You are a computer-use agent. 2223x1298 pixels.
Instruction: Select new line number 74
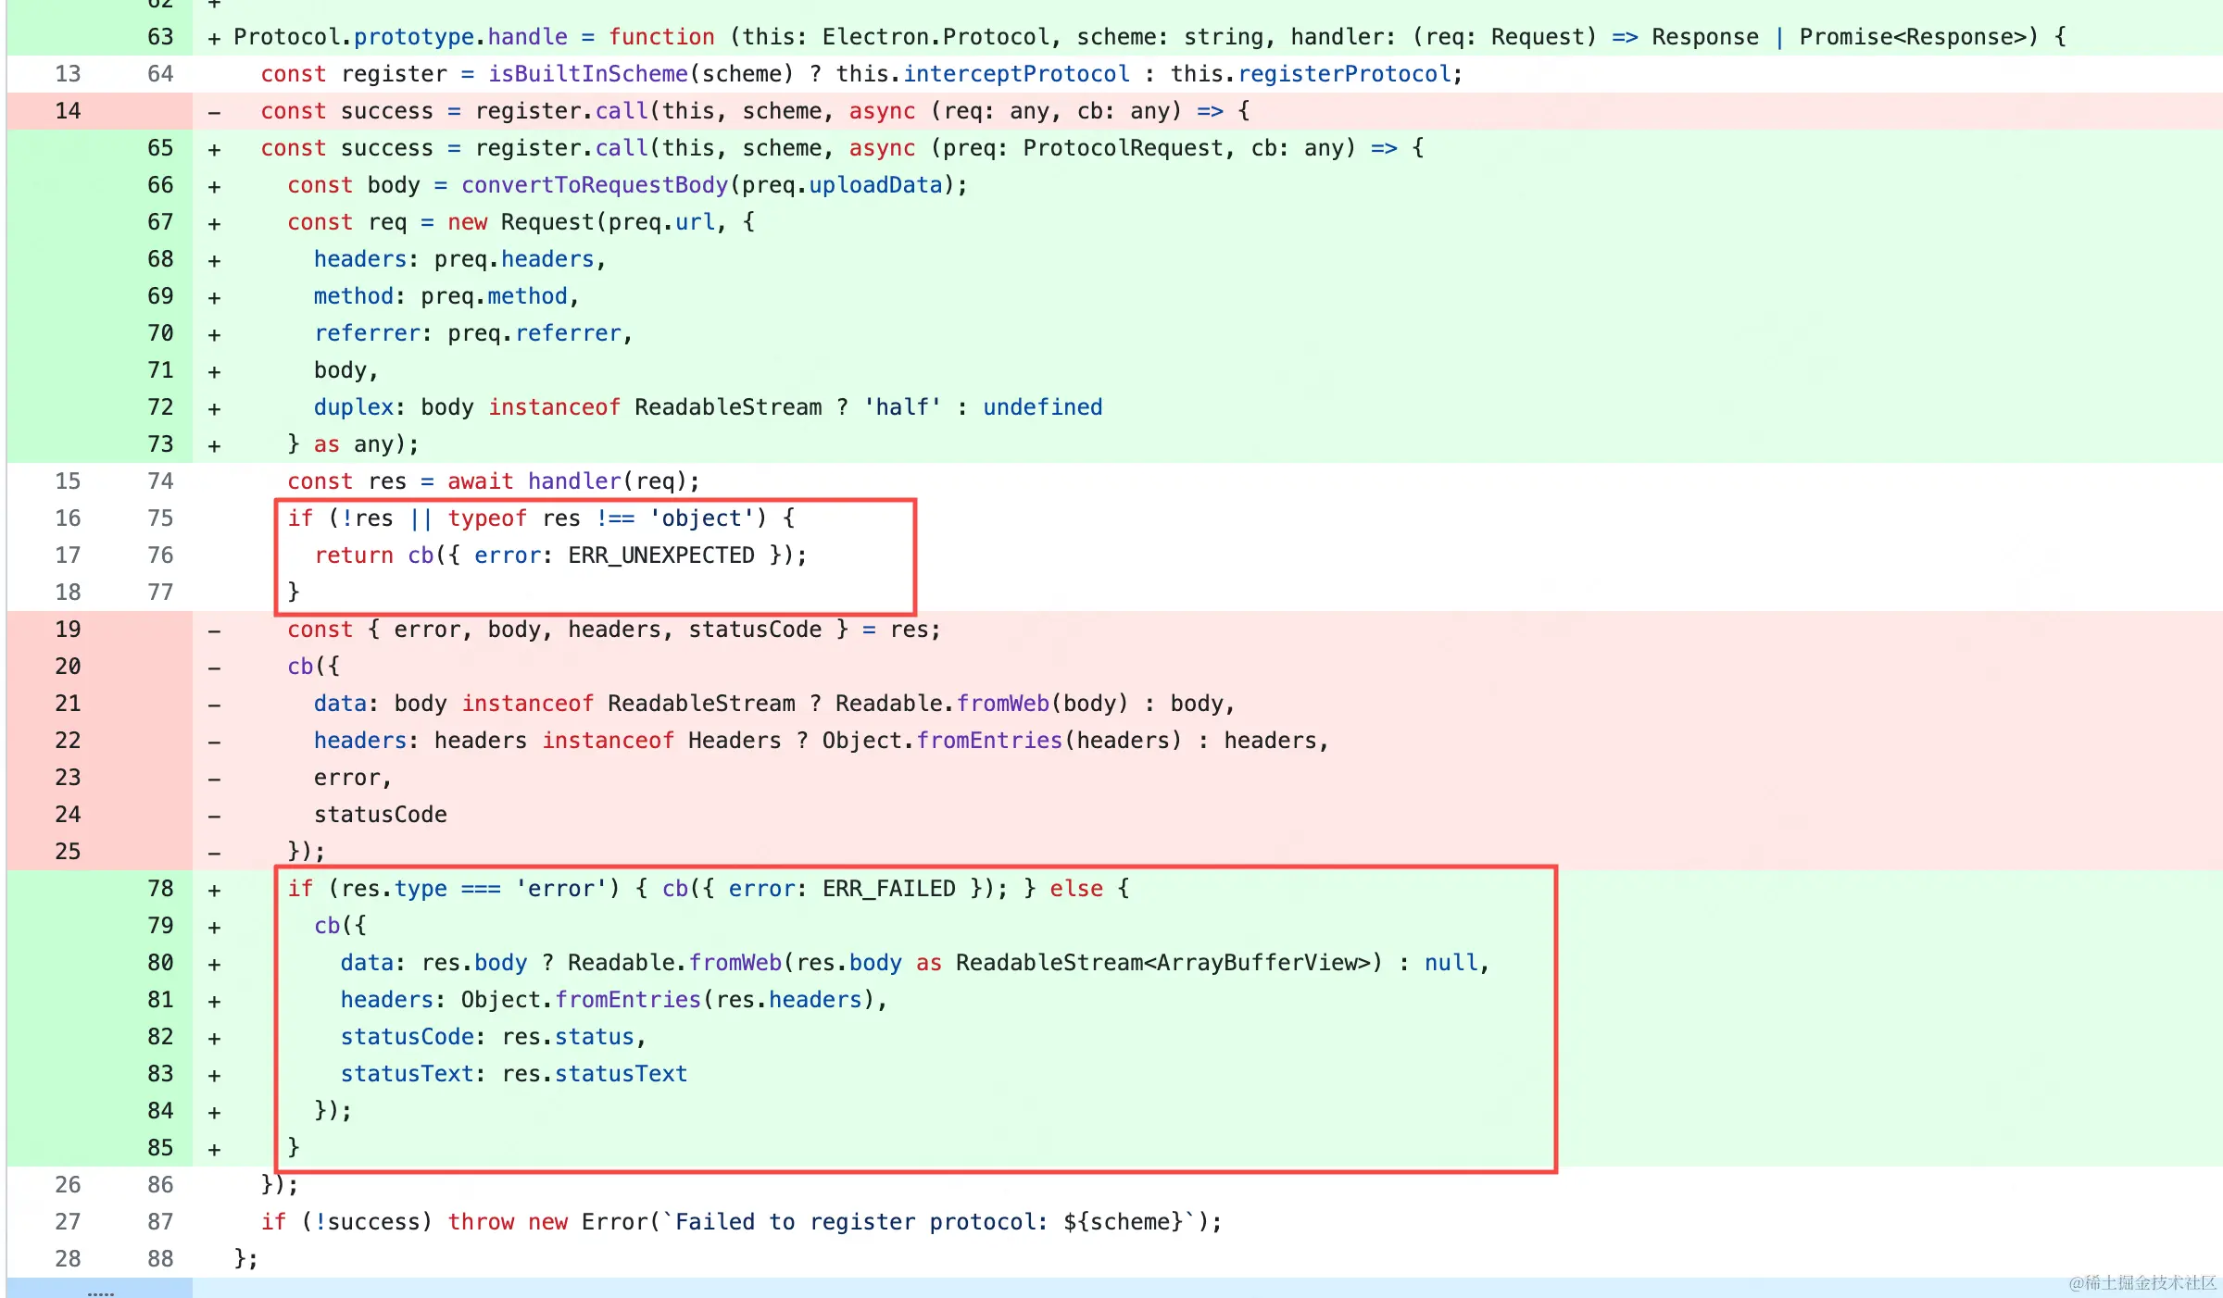[x=160, y=481]
